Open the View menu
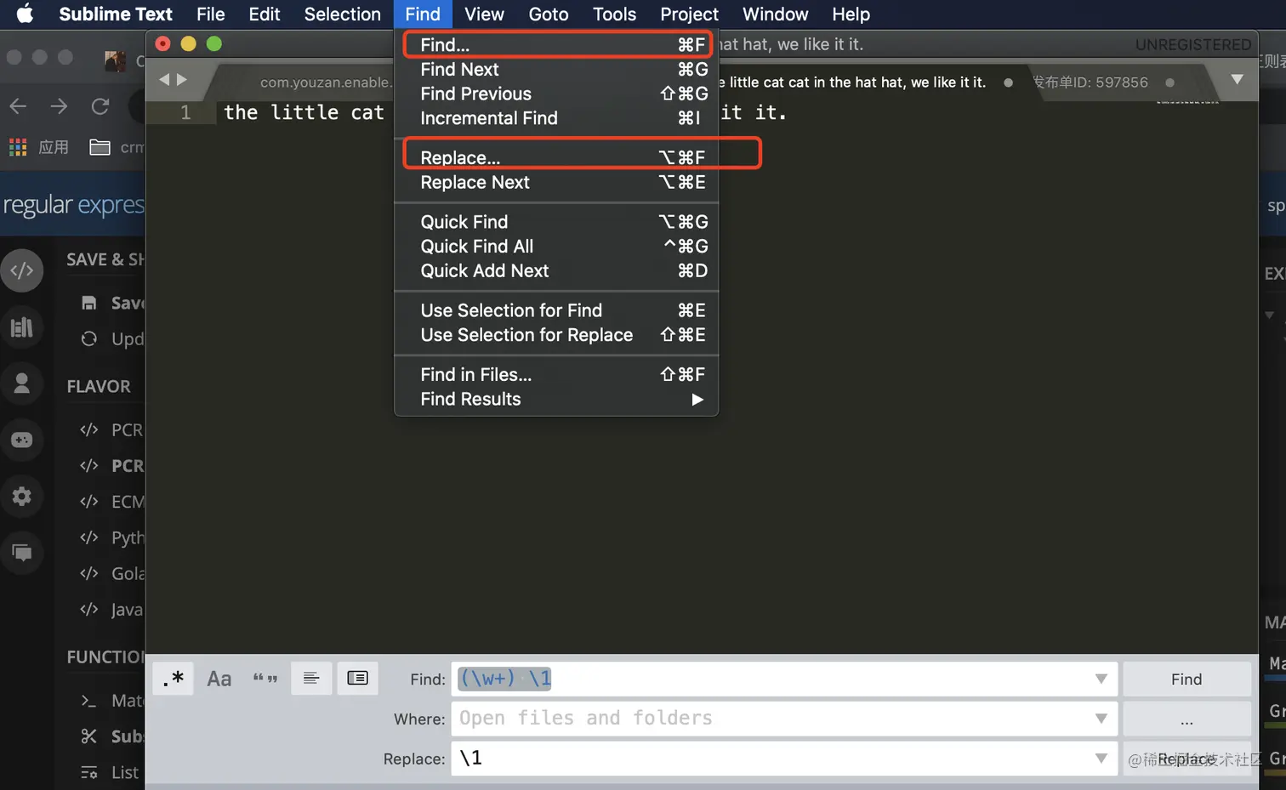1286x790 pixels. [x=484, y=14]
